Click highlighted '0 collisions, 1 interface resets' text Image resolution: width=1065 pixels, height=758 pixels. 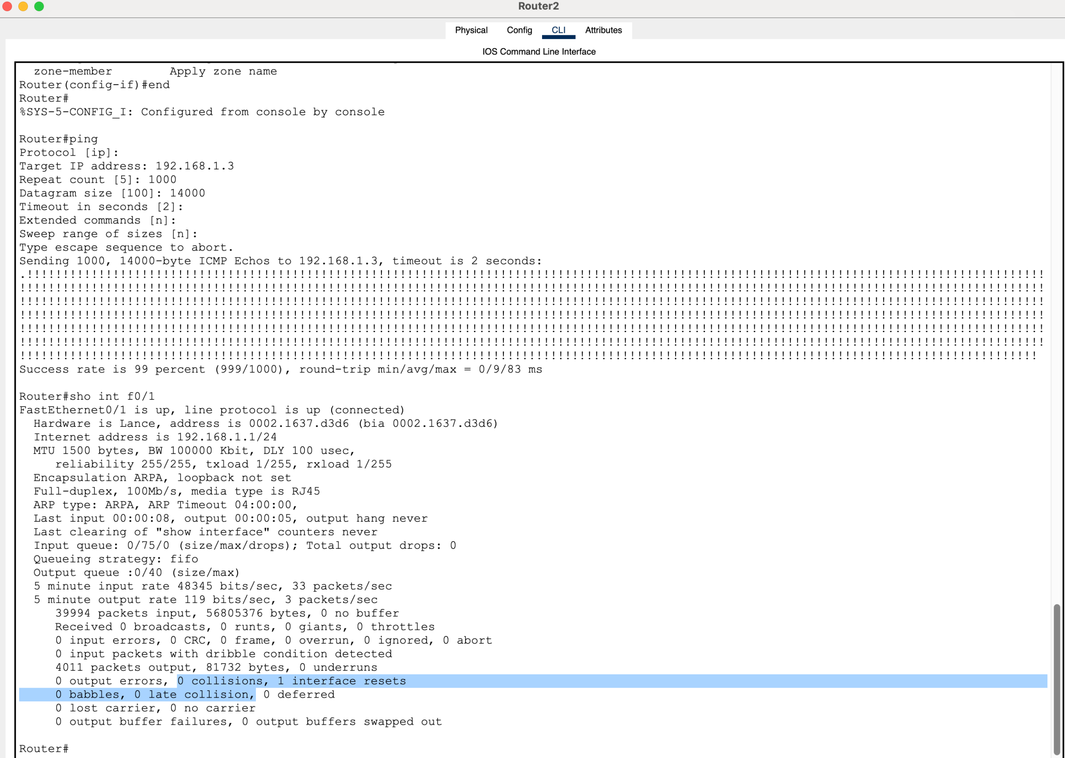292,681
